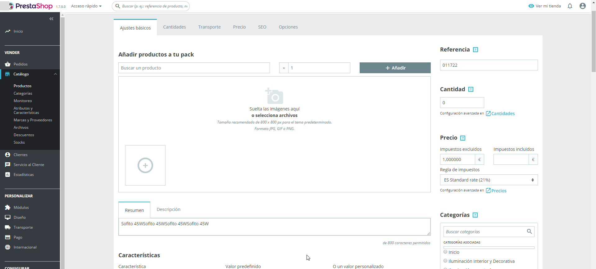Open user profile avatar icon
The width and height of the screenshot is (596, 269).
[583, 6]
